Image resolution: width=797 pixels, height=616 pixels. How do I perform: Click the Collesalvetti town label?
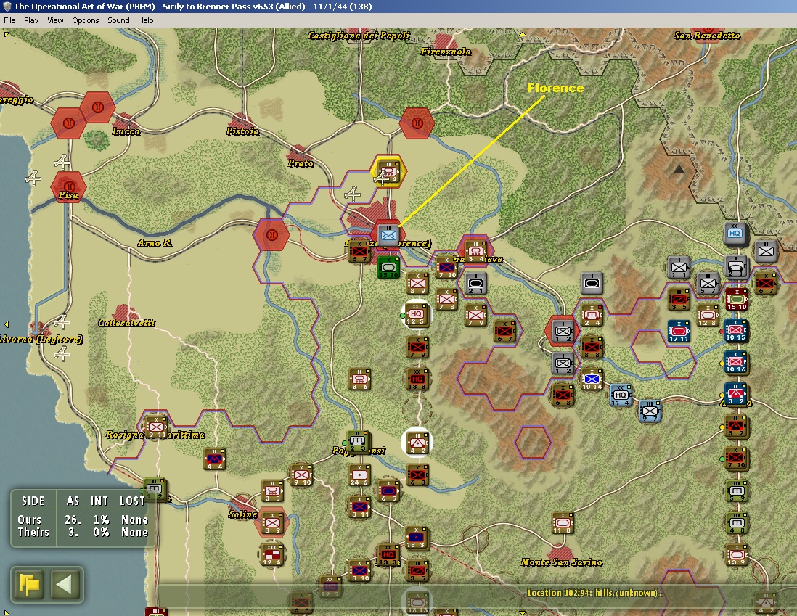coord(126,323)
